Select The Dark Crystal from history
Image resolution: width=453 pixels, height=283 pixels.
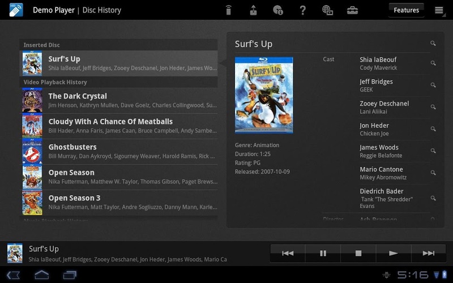point(118,100)
